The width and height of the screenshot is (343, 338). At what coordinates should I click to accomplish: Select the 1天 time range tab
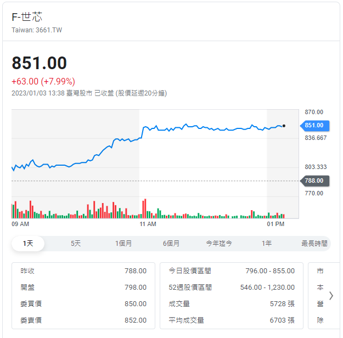pyautogui.click(x=28, y=244)
